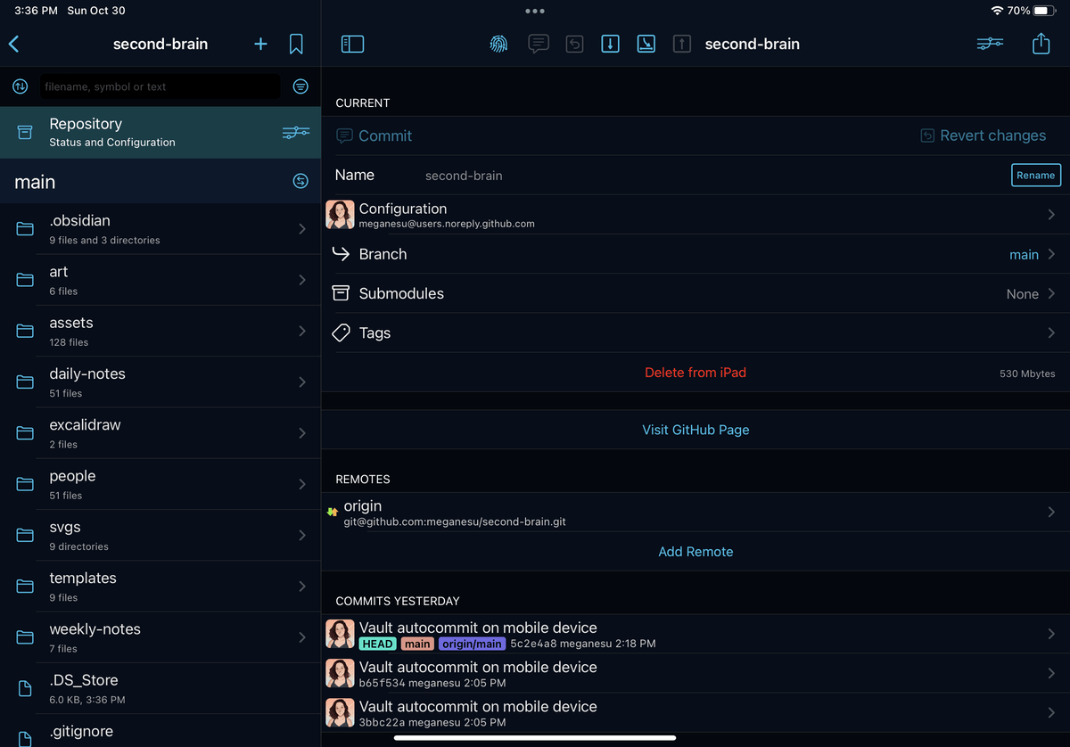Push commits using the up arrow icon

(681, 43)
